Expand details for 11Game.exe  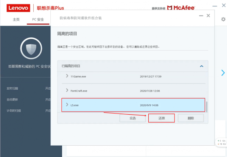pos(67,76)
